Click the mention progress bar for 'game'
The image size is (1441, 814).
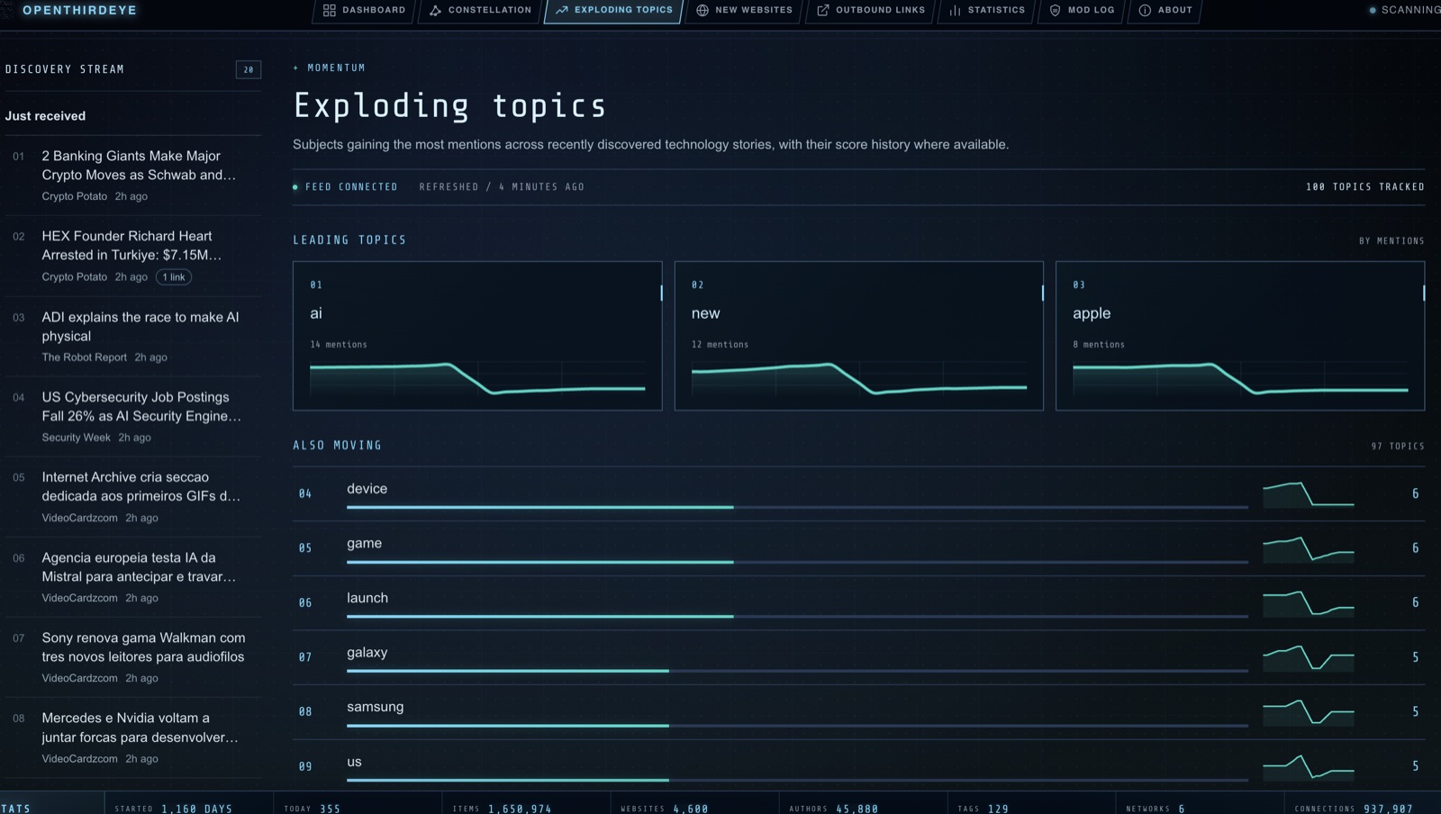coord(797,562)
